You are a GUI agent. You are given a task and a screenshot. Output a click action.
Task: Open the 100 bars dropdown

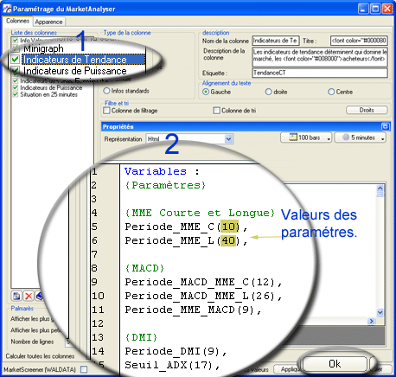(306, 137)
